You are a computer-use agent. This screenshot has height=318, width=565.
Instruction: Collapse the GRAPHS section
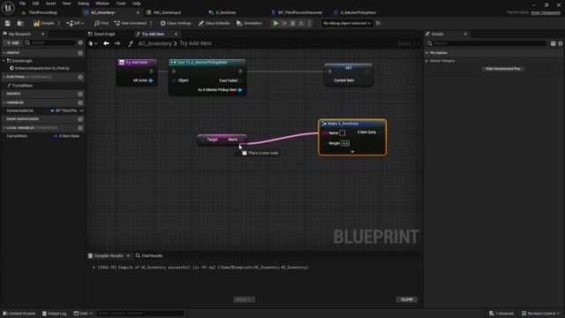pos(4,53)
